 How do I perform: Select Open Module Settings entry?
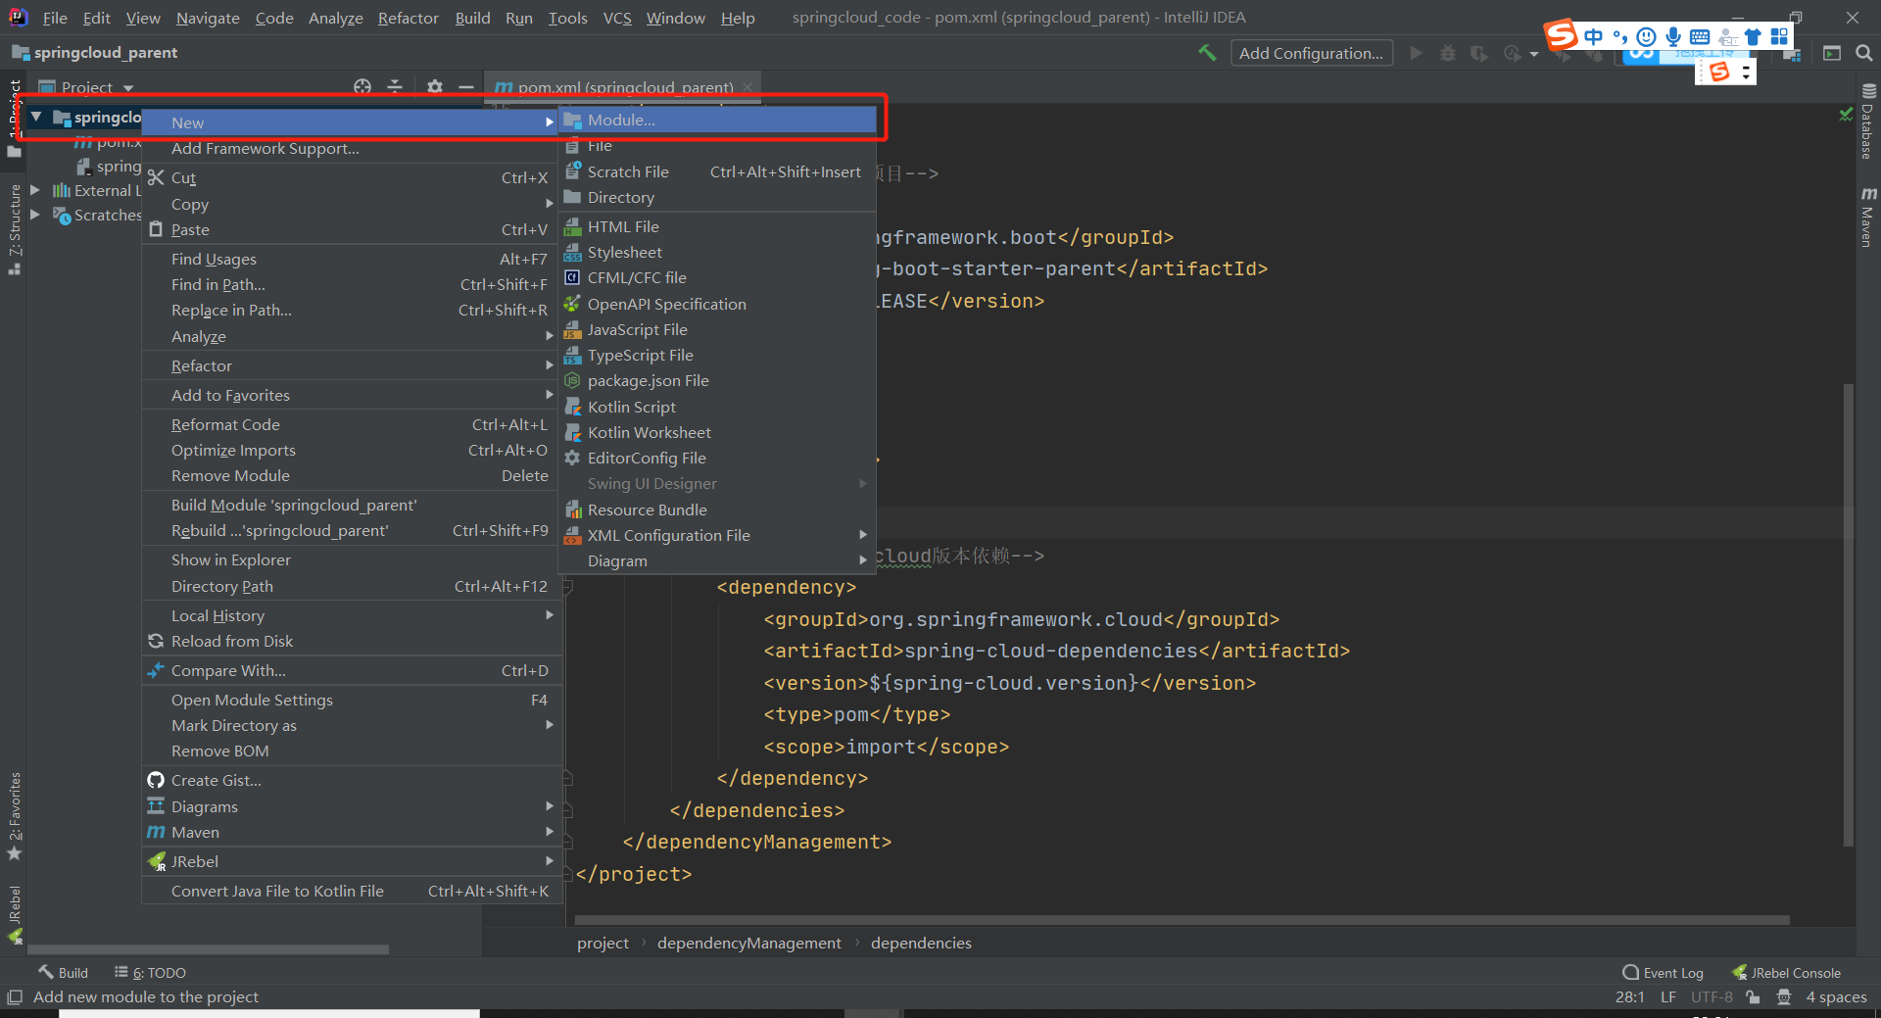point(353,700)
